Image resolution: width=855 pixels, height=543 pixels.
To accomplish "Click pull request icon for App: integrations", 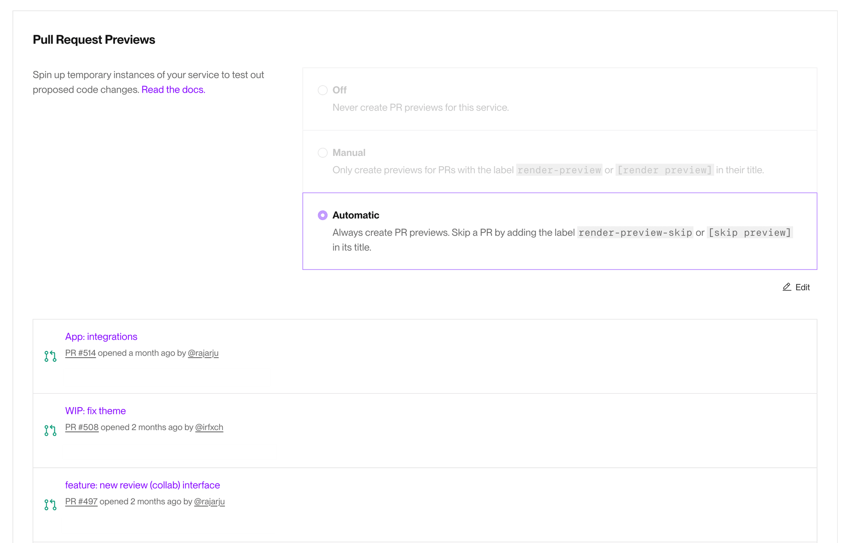I will [x=50, y=356].
